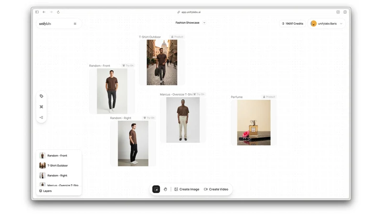Select the focus frame tool in left toolbar
This screenshot has height=214, width=382.
tap(42, 107)
